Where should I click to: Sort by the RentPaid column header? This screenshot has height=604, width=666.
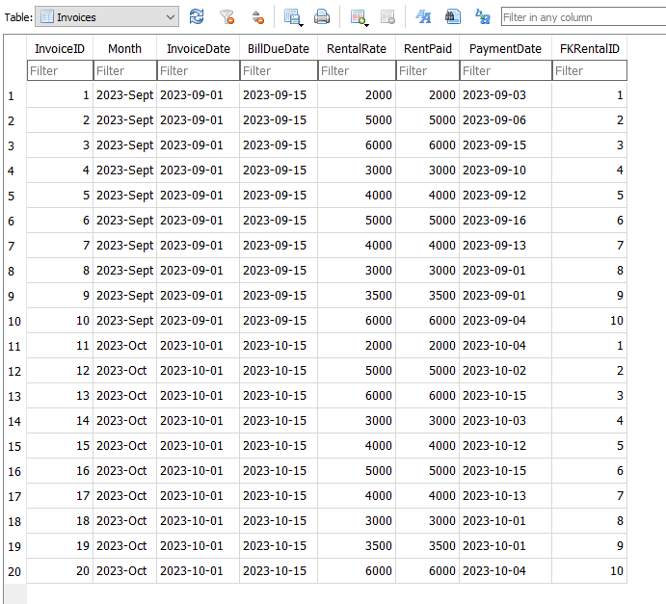click(x=428, y=49)
